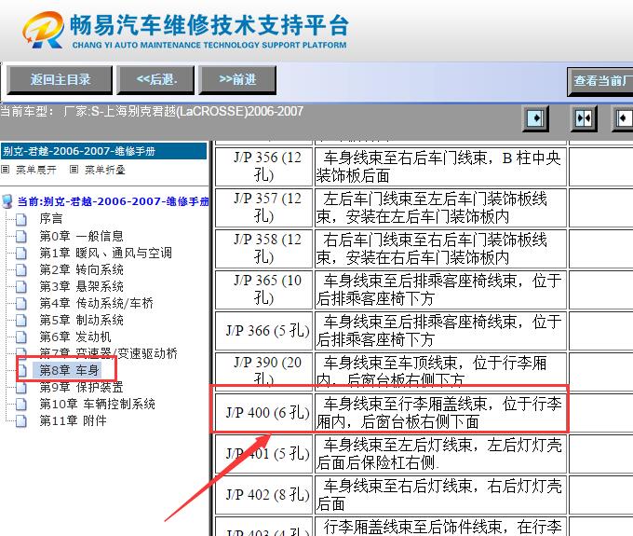
Task: Click the double-arrow panel collapse icon
Action: 584,118
